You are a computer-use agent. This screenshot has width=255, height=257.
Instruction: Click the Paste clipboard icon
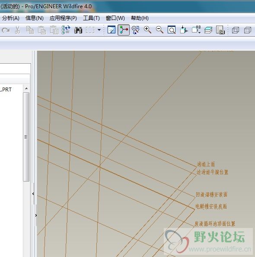click(42, 30)
